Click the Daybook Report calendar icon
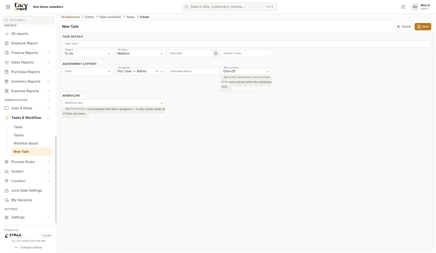This screenshot has width=436, height=253. pyautogui.click(x=7, y=43)
